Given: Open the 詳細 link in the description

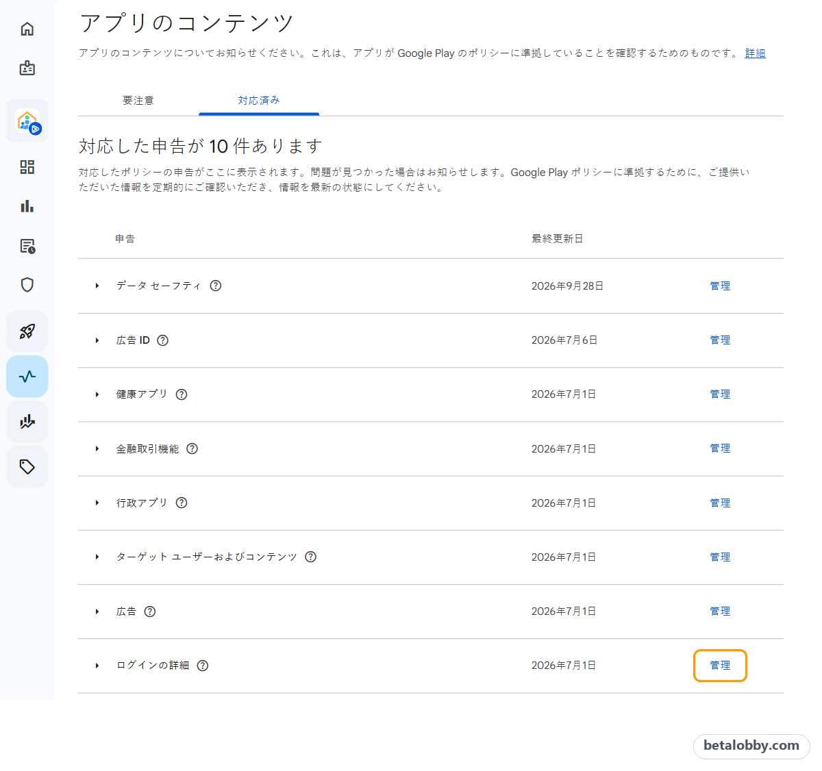Looking at the screenshot, I should [x=756, y=53].
